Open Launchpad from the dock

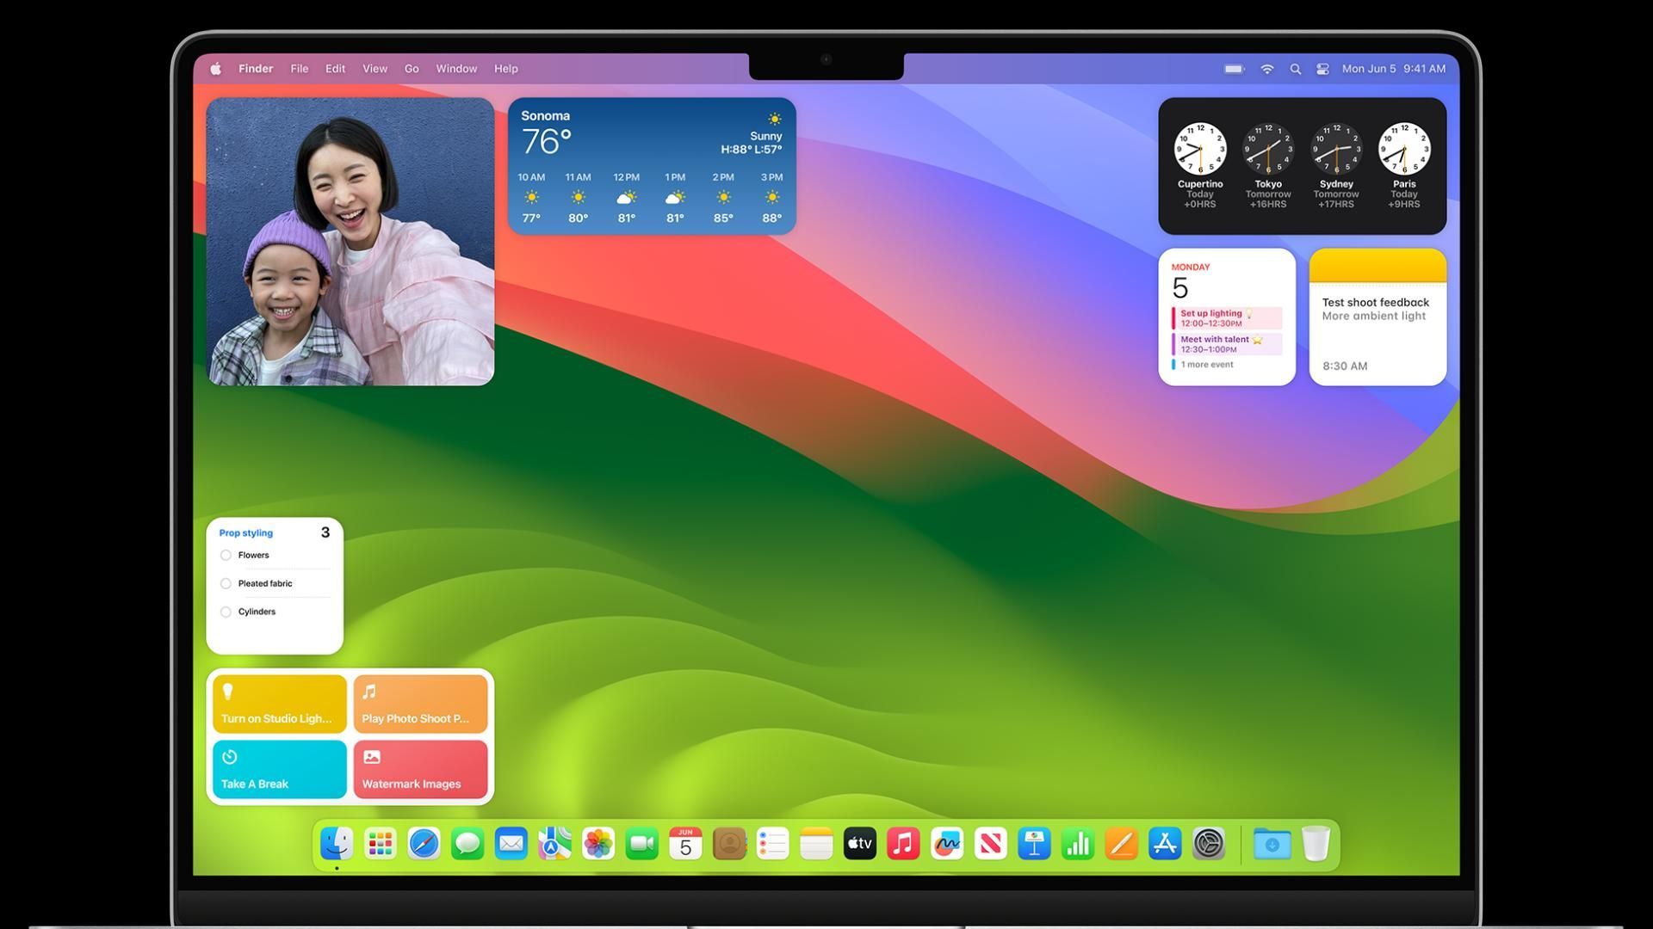[380, 844]
